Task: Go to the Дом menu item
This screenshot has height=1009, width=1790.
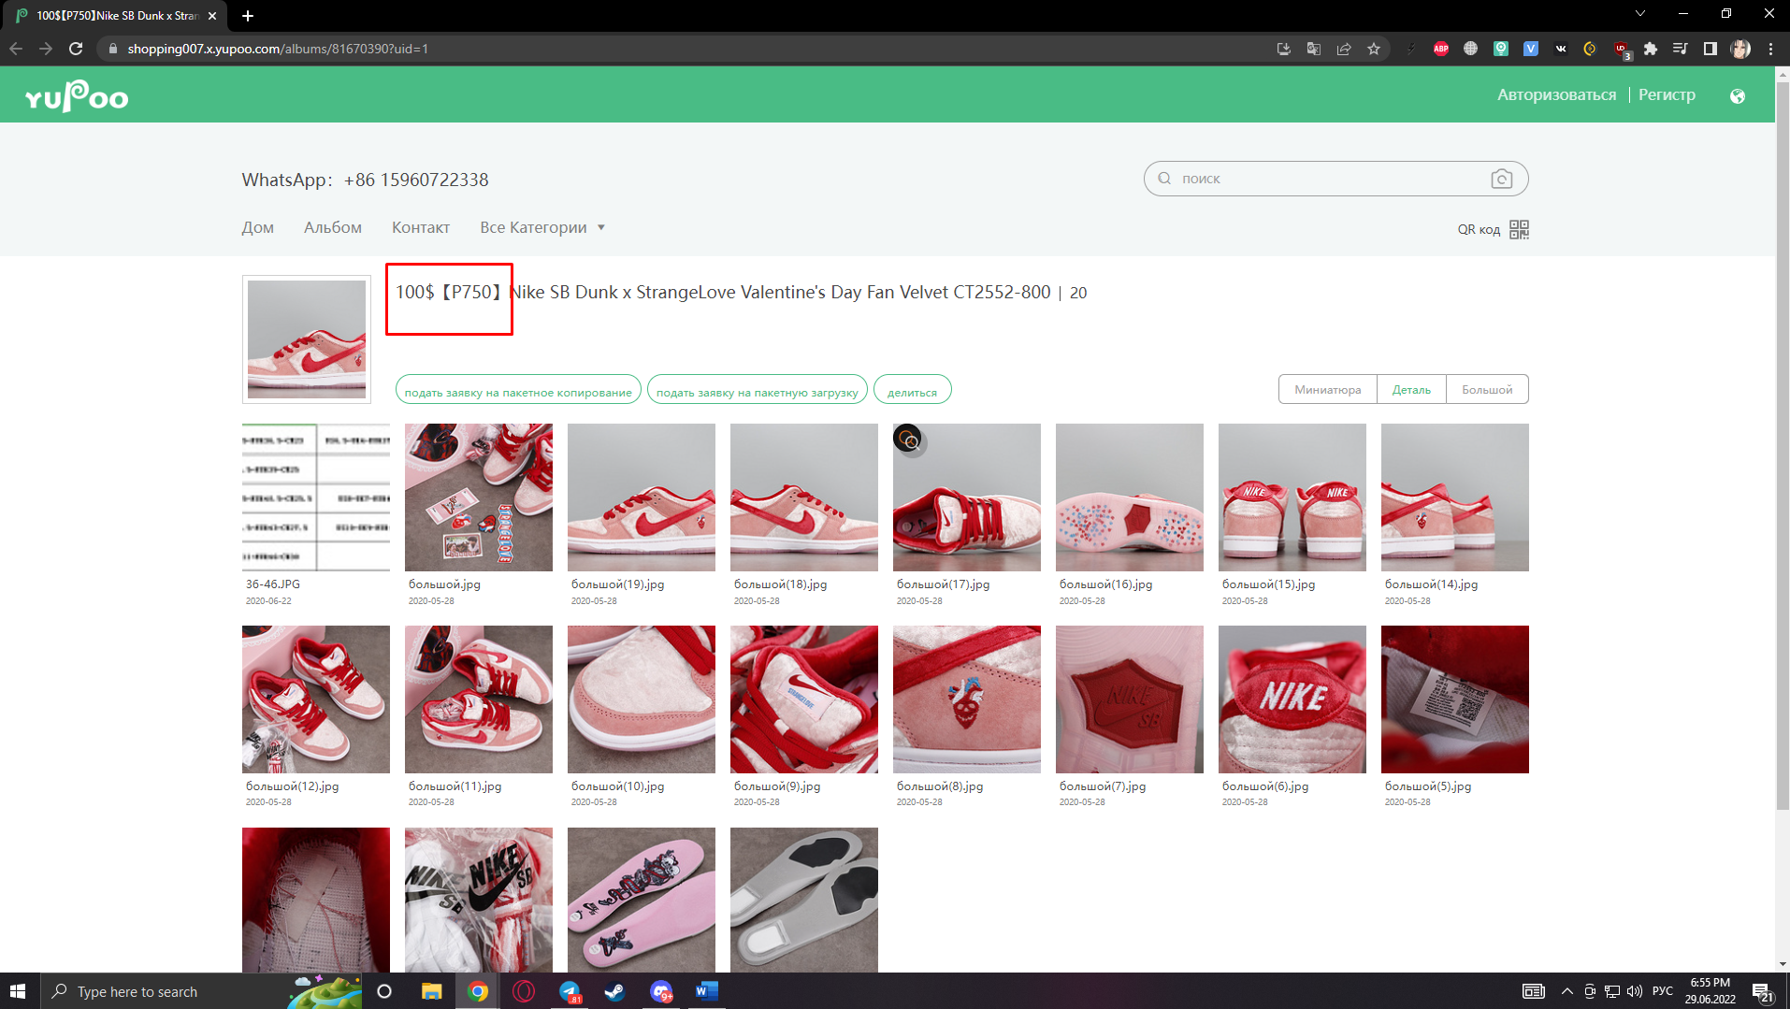Action: (x=257, y=227)
